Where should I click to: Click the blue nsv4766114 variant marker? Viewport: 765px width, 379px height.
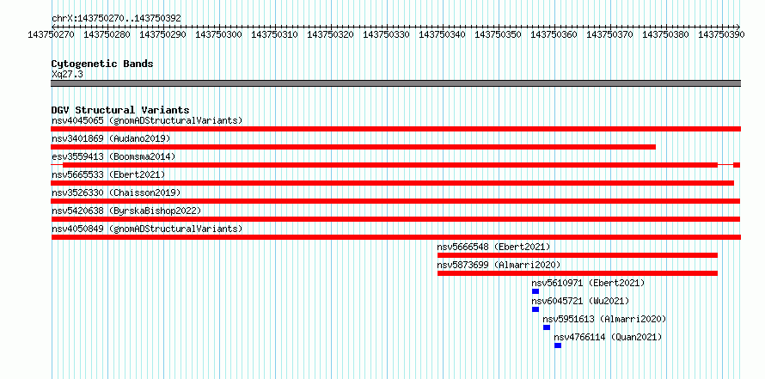click(558, 345)
